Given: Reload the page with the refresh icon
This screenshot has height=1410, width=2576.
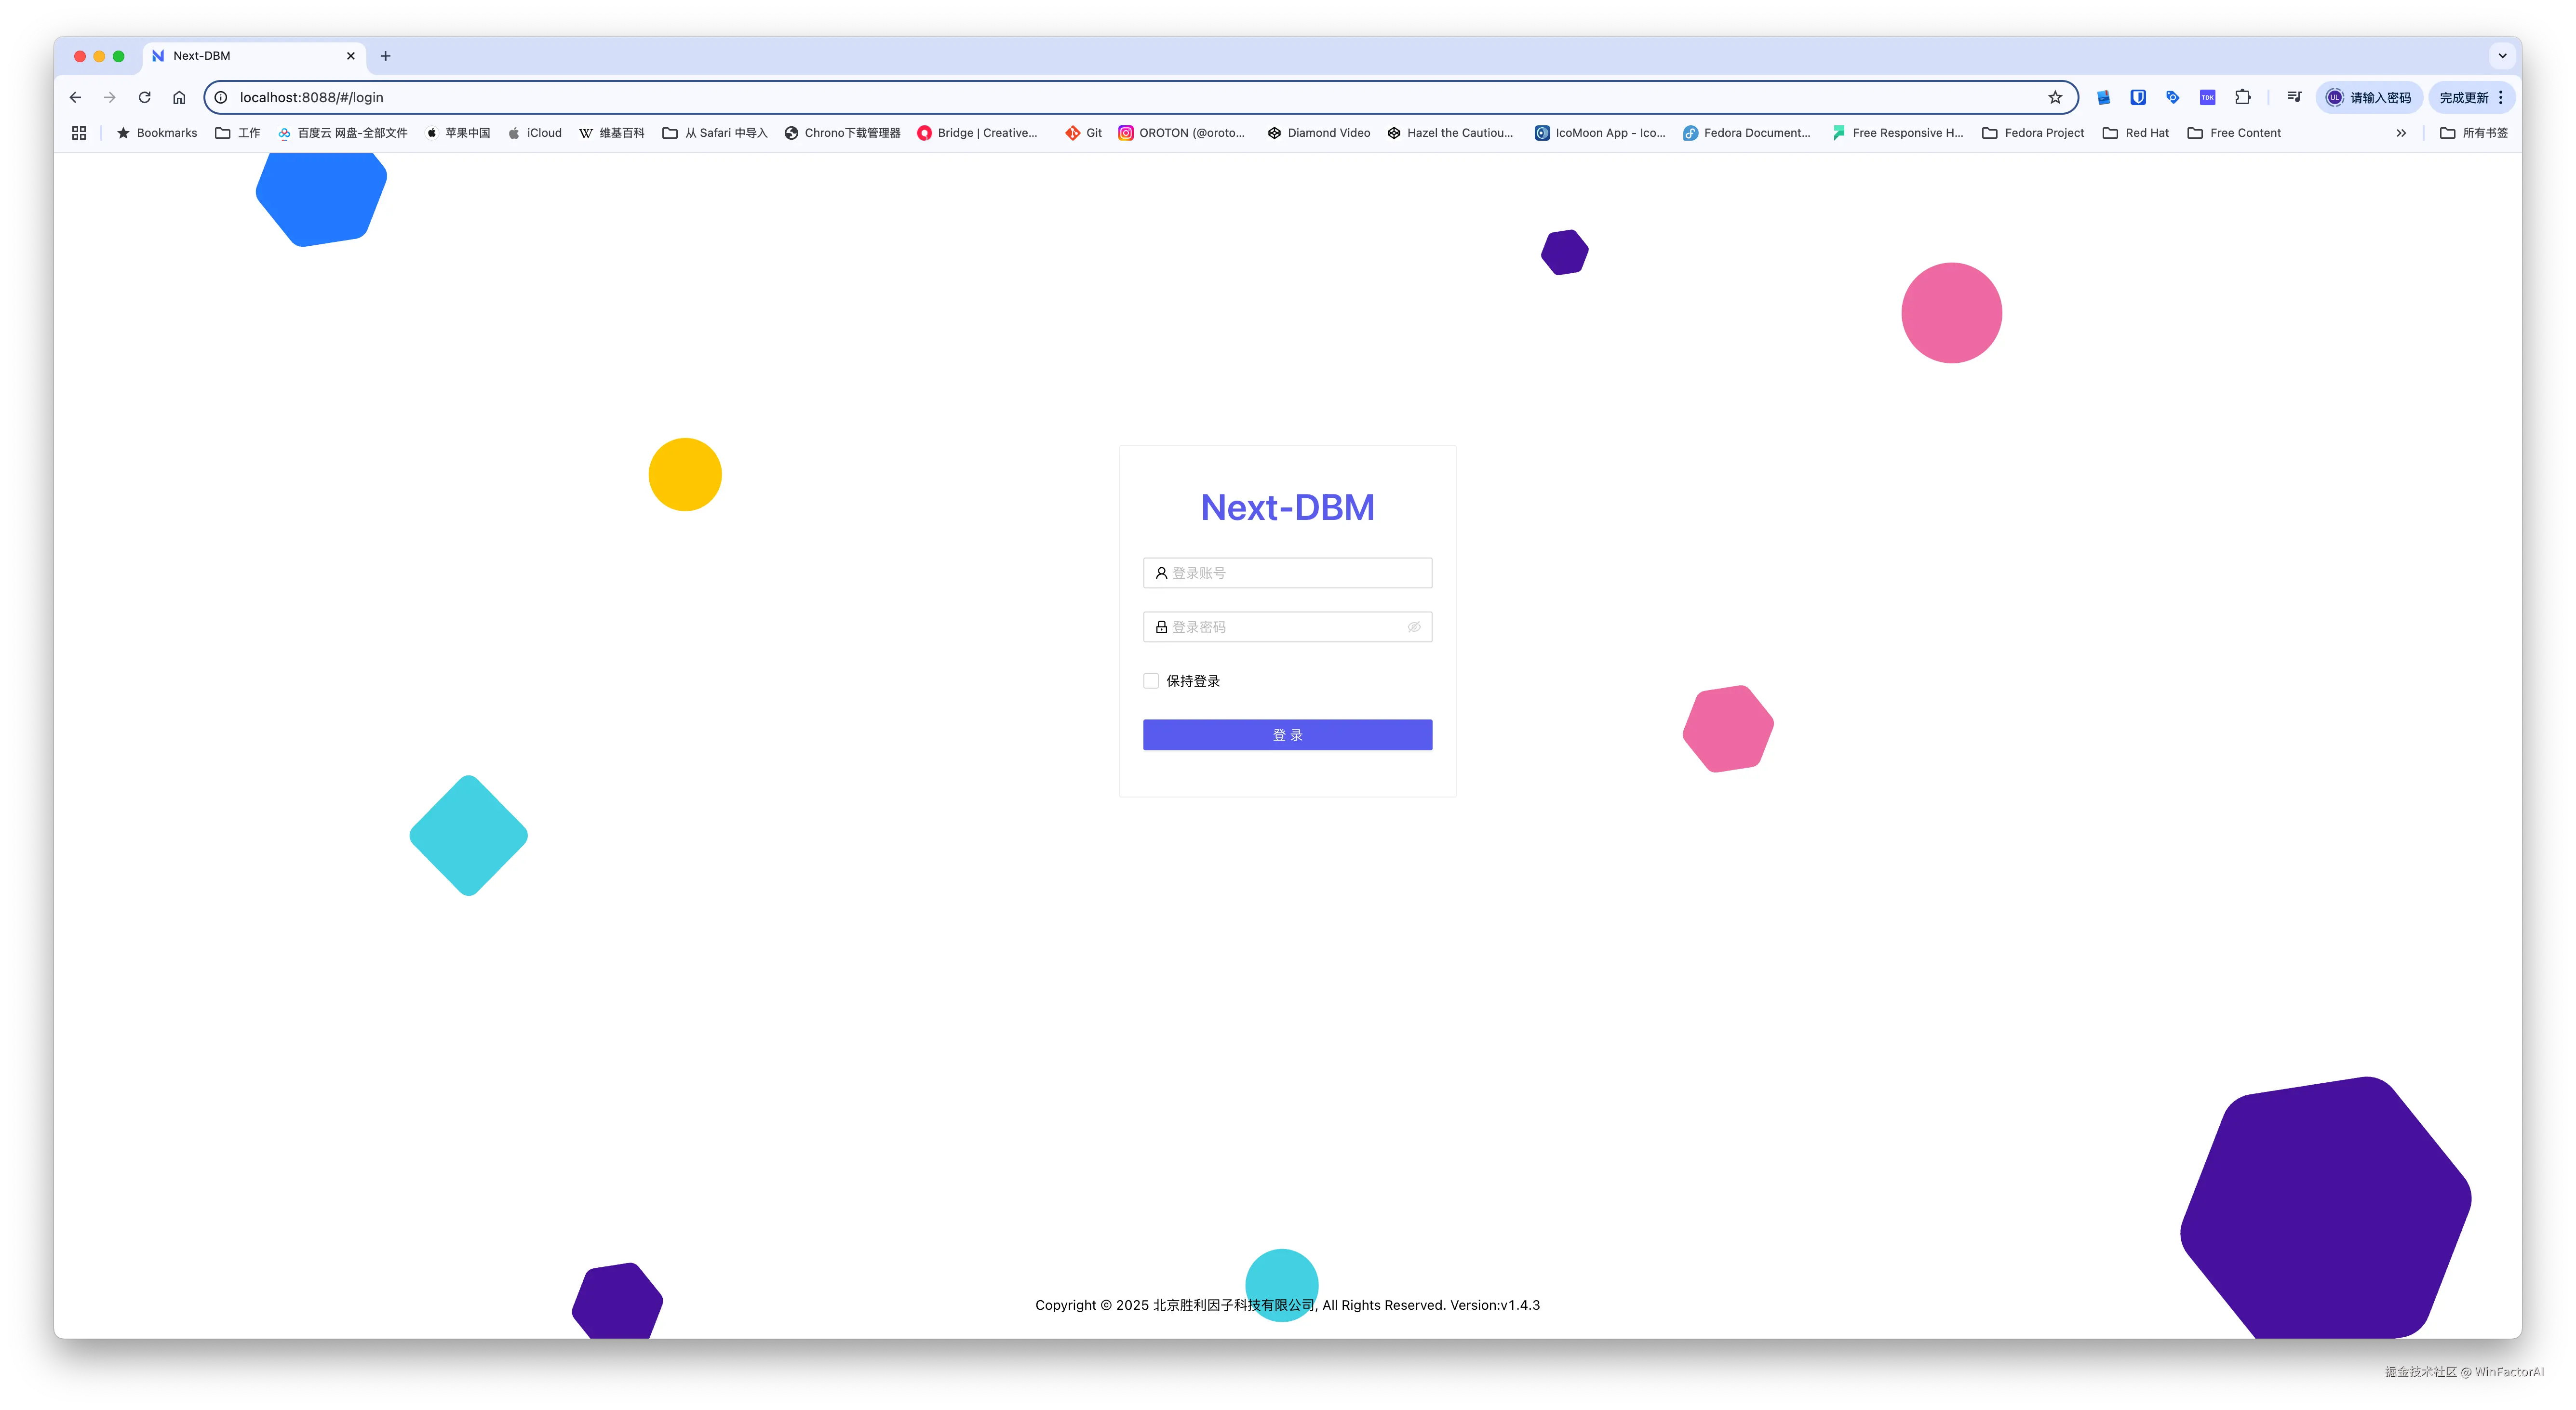Looking at the screenshot, I should 144,97.
